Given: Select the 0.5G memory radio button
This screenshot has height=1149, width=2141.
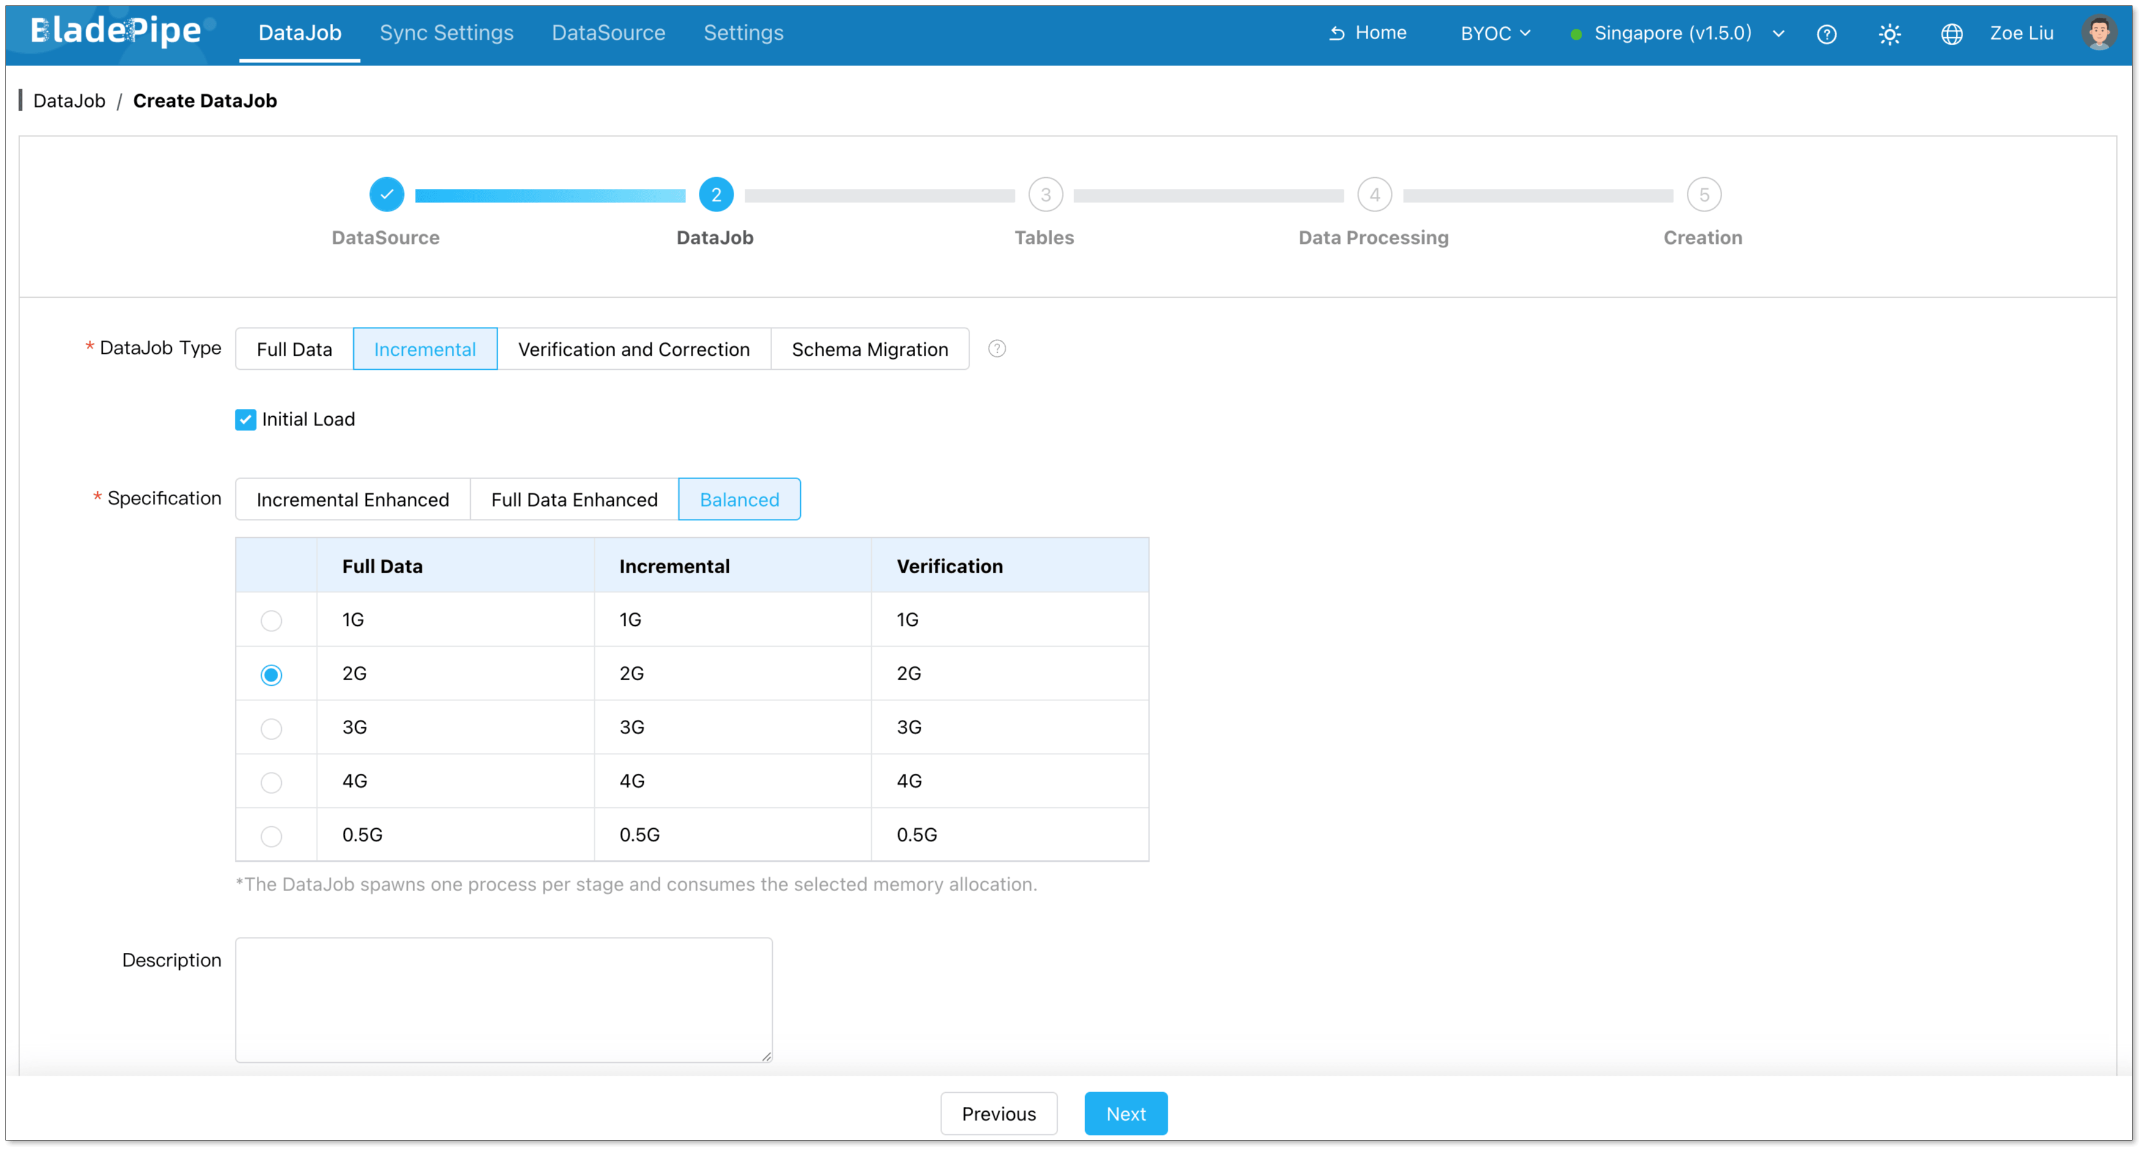Looking at the screenshot, I should (271, 836).
